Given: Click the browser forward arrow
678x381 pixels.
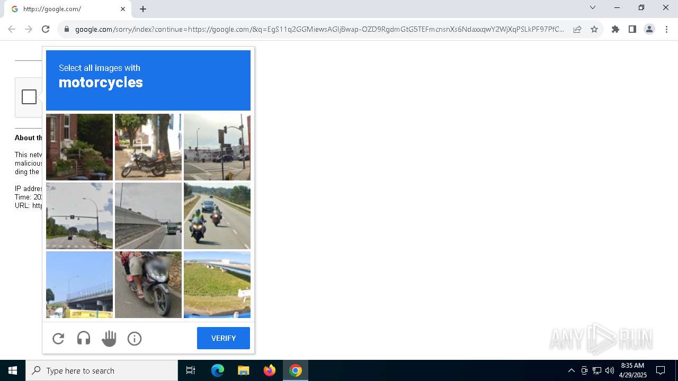Looking at the screenshot, I should [x=29, y=29].
